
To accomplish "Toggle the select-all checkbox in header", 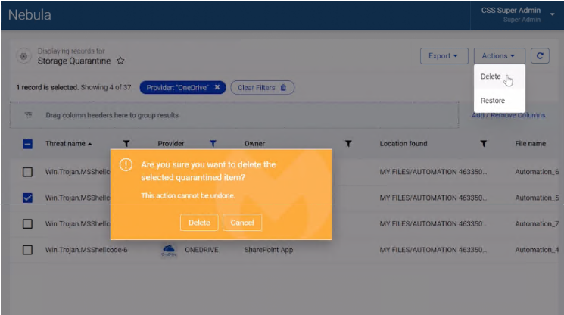I will pos(27,144).
